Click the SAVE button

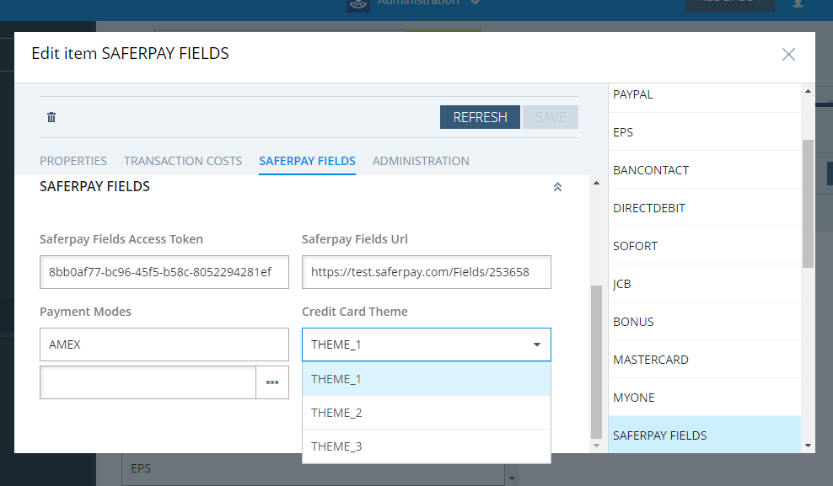click(x=551, y=117)
